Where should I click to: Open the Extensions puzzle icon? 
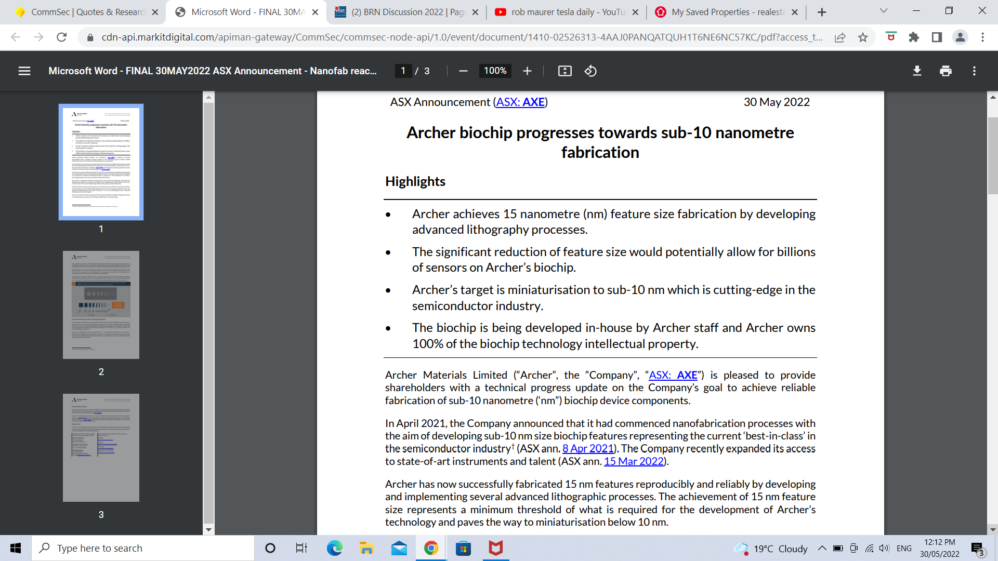click(914, 37)
